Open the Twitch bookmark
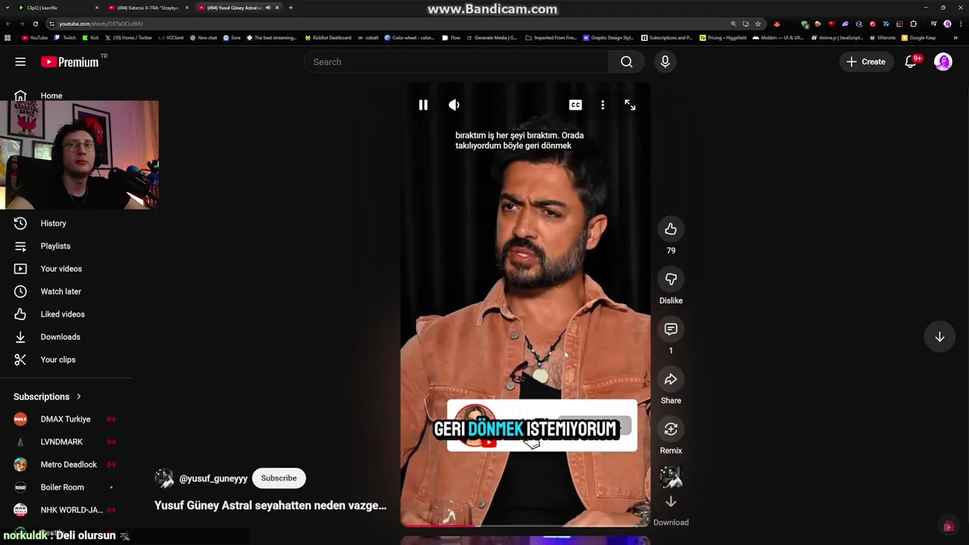Viewport: 969px width, 545px height. 66,38
